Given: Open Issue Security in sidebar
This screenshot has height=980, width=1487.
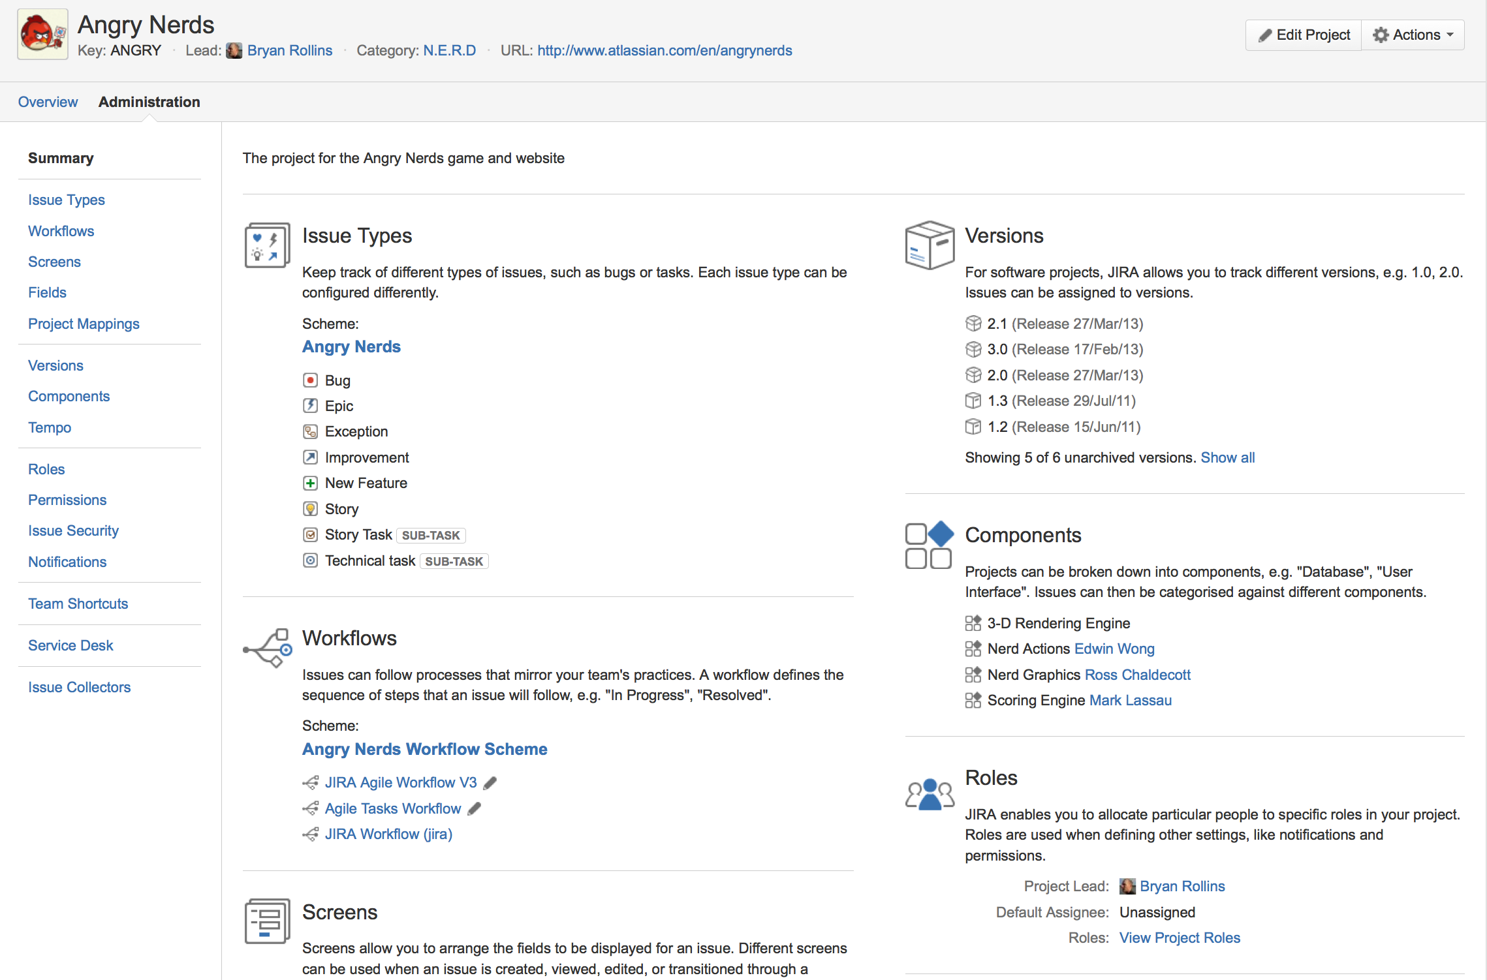Looking at the screenshot, I should point(73,530).
